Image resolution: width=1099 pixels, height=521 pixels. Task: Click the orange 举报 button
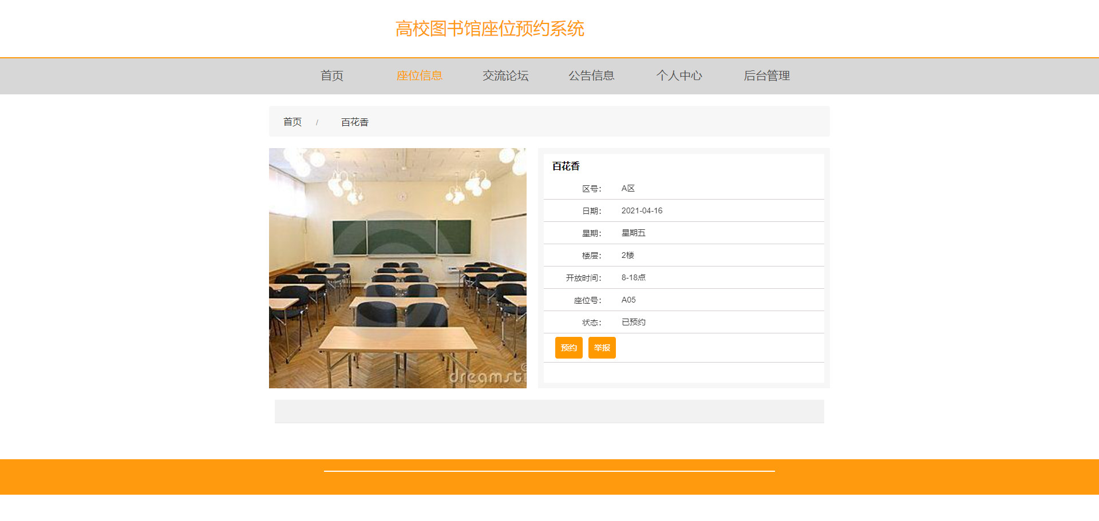[x=602, y=348]
